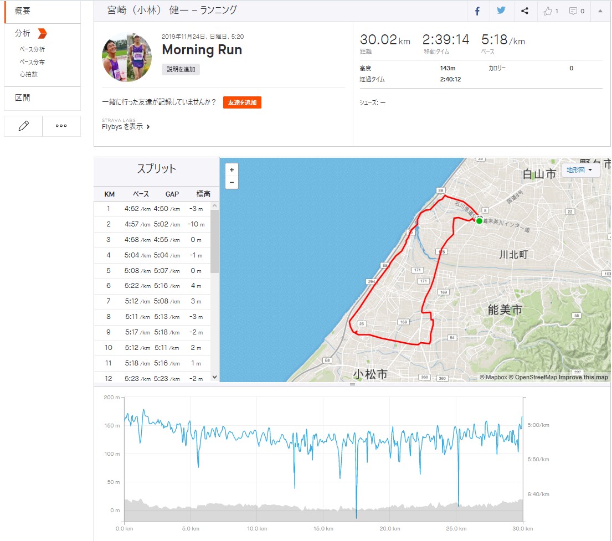
Task: Share activity on Twitter
Action: pyautogui.click(x=501, y=11)
